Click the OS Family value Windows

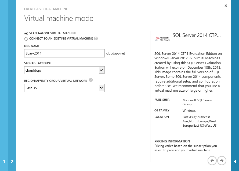189,111
